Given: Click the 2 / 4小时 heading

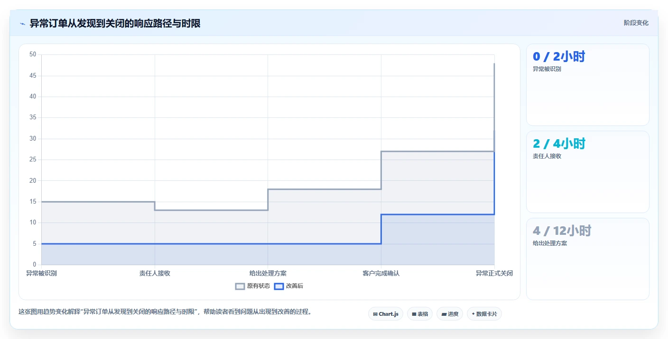Looking at the screenshot, I should point(559,144).
